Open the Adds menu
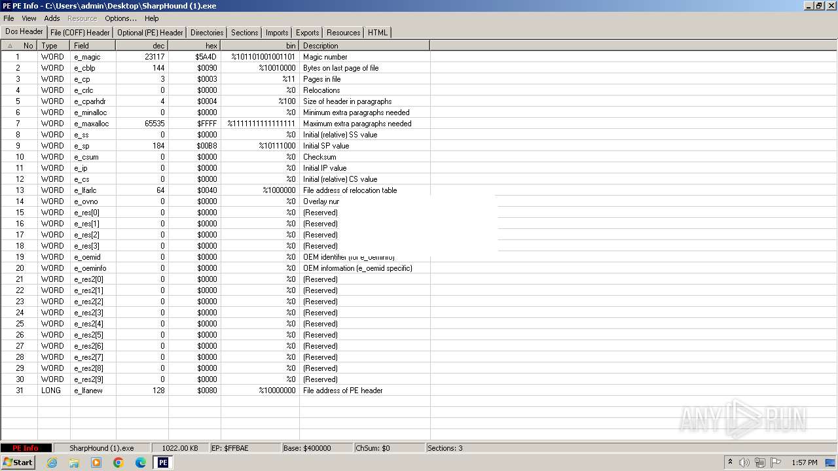 52,18
